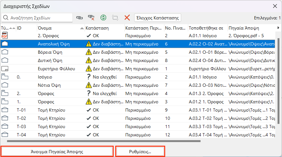
Task: Click the link drawing chain icon
Action: [x=79, y=18]
